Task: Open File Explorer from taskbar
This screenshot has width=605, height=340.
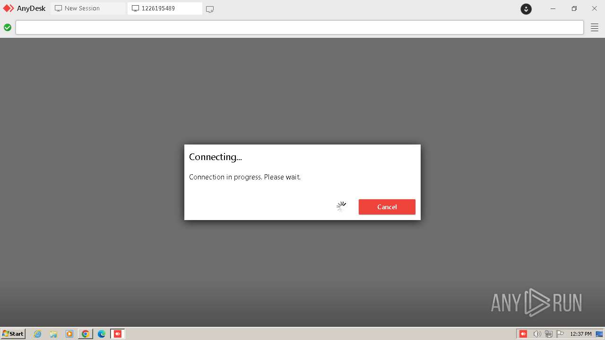Action: point(53,334)
